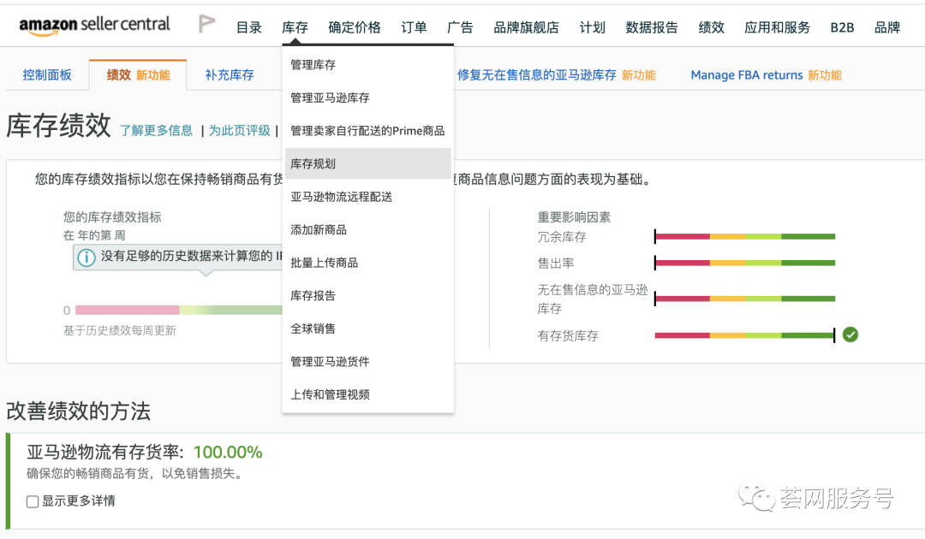Image resolution: width=925 pixels, height=539 pixels.
Task: Click the orange flag icon in the header
Action: point(206,23)
